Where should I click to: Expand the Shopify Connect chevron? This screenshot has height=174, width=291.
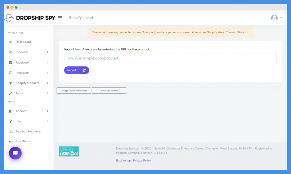[48, 83]
